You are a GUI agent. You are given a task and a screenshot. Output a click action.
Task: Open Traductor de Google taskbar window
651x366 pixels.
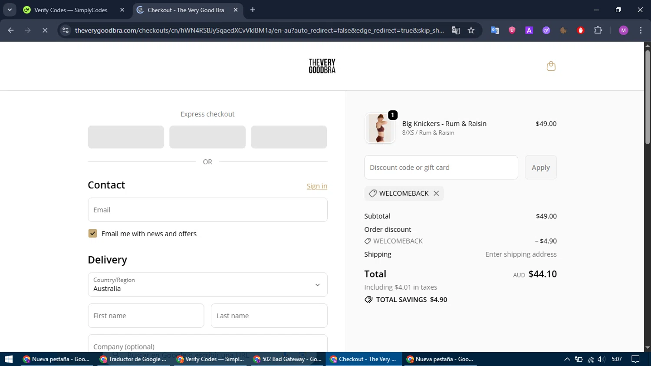[134, 359]
